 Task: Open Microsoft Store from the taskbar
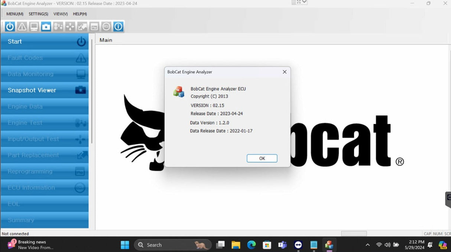point(267,245)
